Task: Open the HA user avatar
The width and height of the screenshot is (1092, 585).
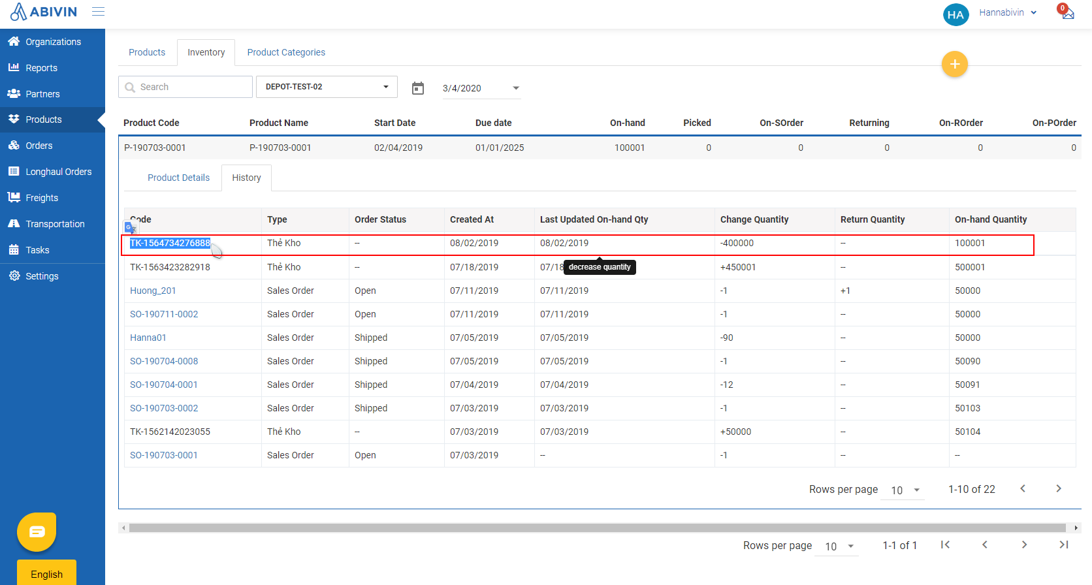Action: point(955,14)
